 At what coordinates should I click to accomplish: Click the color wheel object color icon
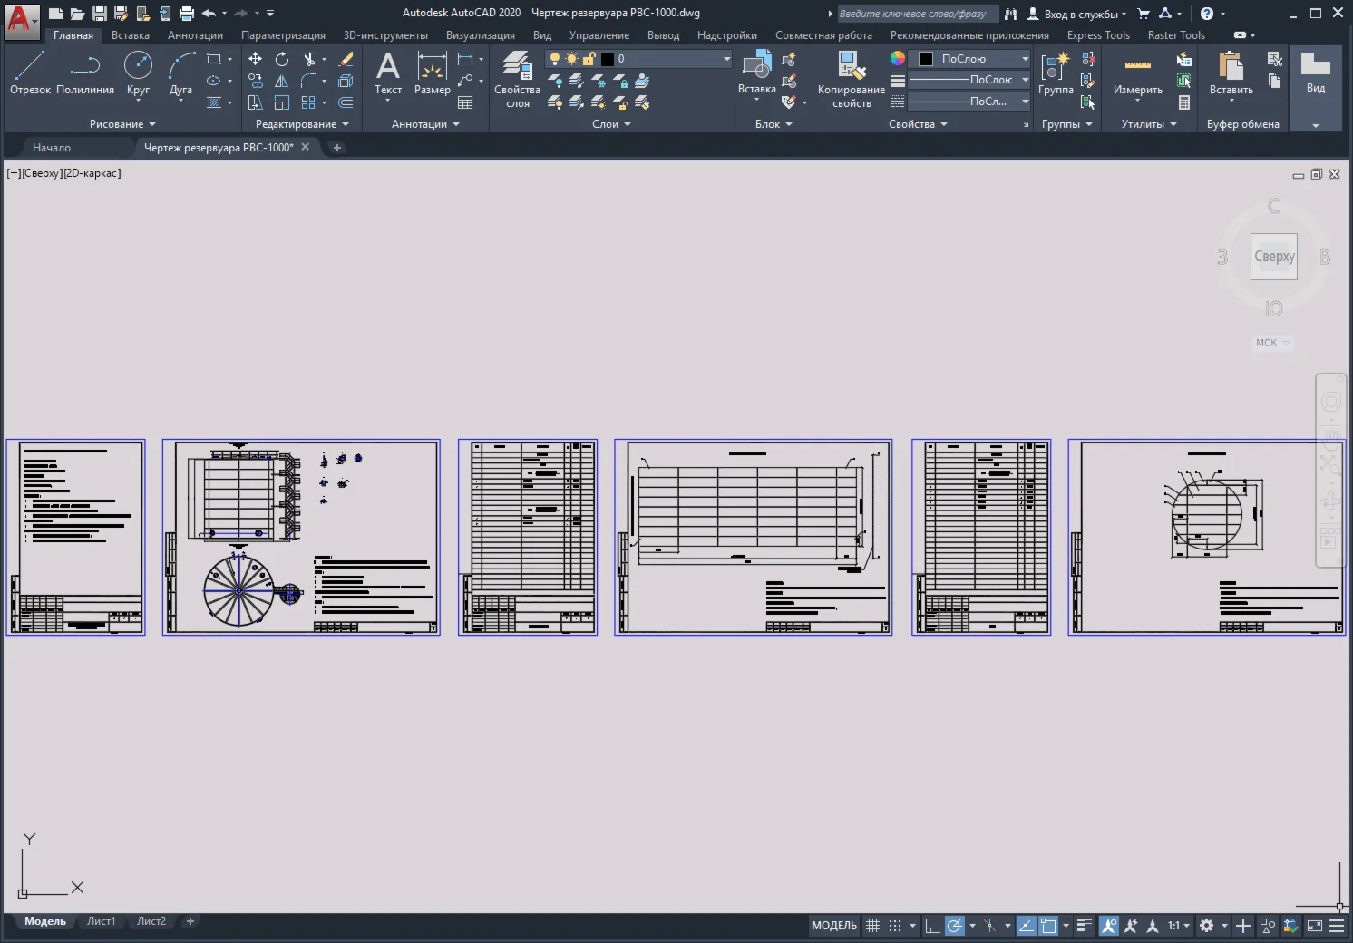(897, 58)
